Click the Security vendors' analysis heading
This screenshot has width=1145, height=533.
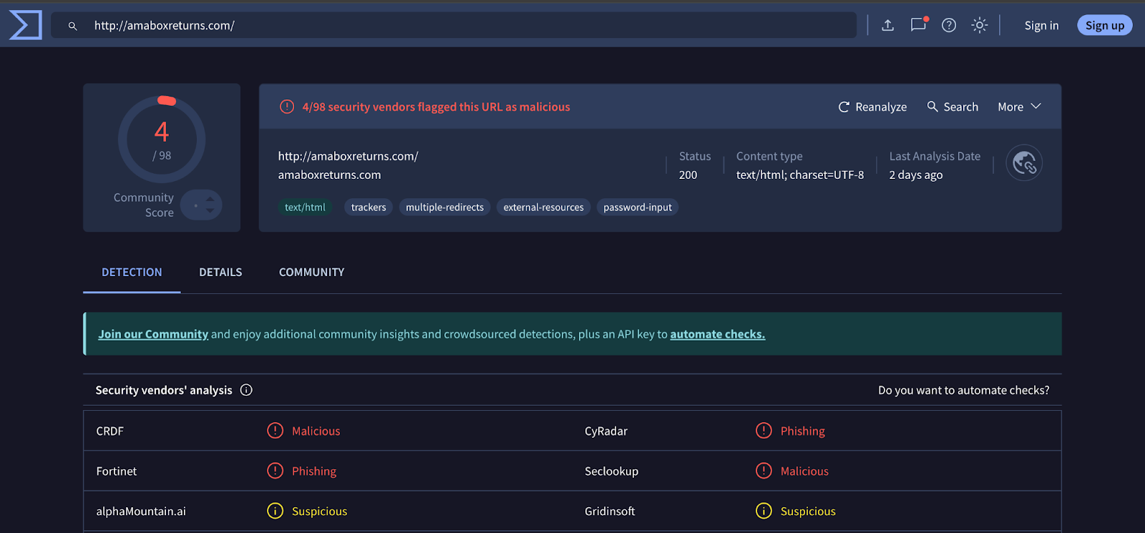tap(164, 390)
